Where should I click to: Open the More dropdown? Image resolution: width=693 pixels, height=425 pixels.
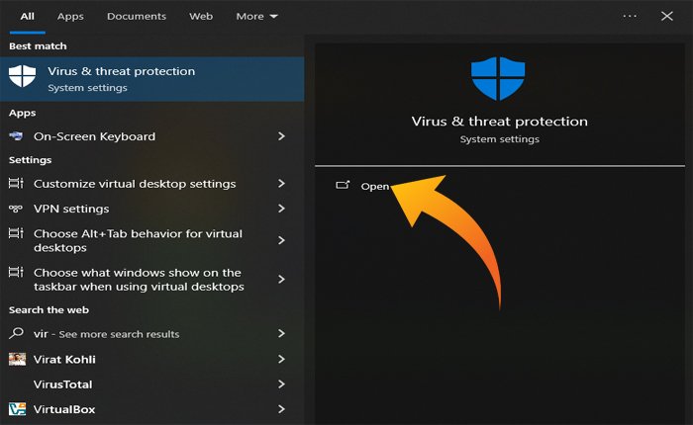coord(256,17)
